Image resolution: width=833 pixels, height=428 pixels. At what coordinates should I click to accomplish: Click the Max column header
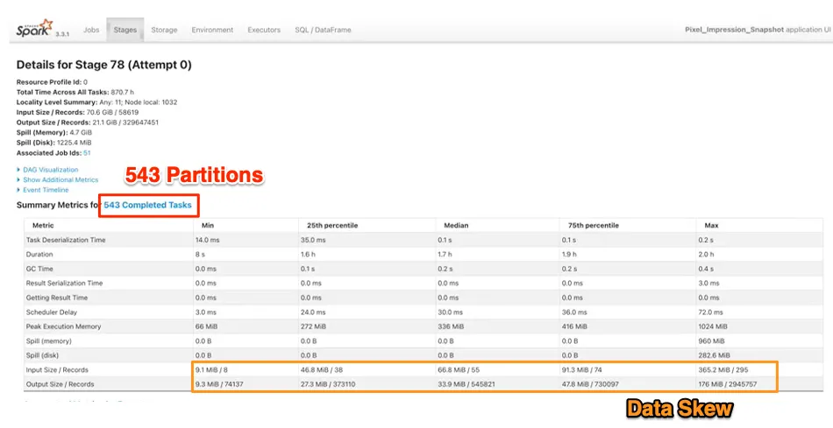point(711,226)
